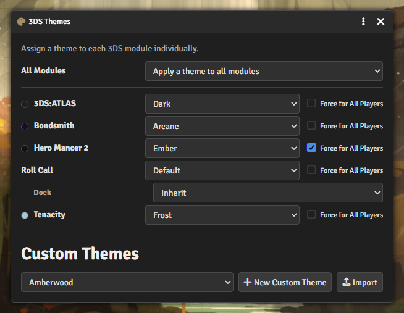Viewport: 404px width, 313px height.
Task: Click the Dock sub-module label
Action: pyautogui.click(x=42, y=192)
